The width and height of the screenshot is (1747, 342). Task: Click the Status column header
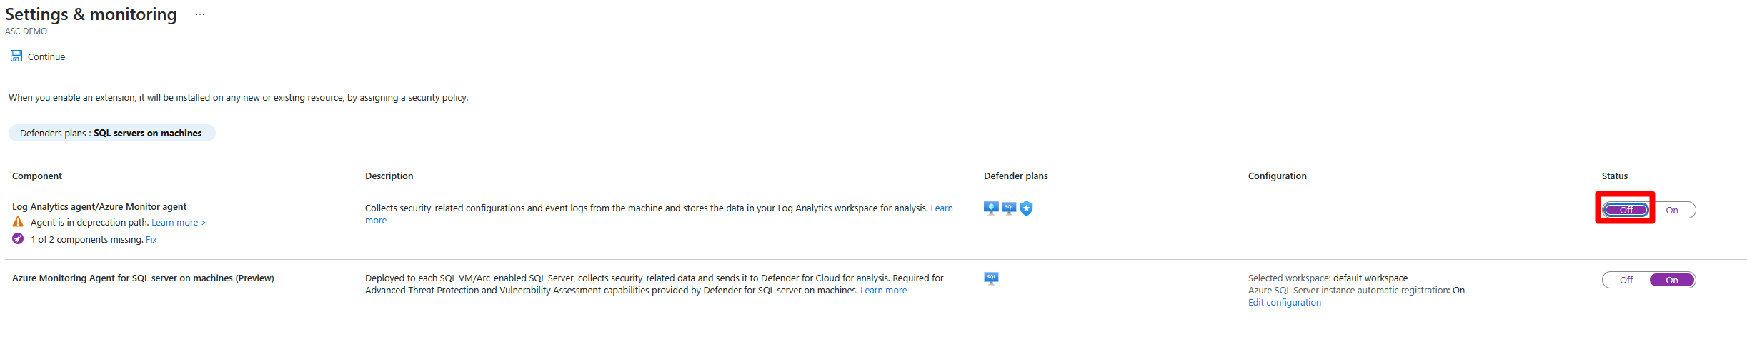pyautogui.click(x=1615, y=176)
